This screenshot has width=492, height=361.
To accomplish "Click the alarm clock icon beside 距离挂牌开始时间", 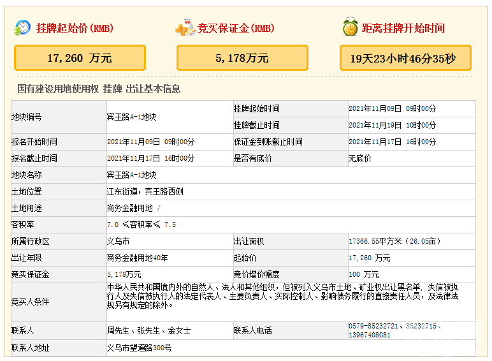I will click(x=349, y=27).
